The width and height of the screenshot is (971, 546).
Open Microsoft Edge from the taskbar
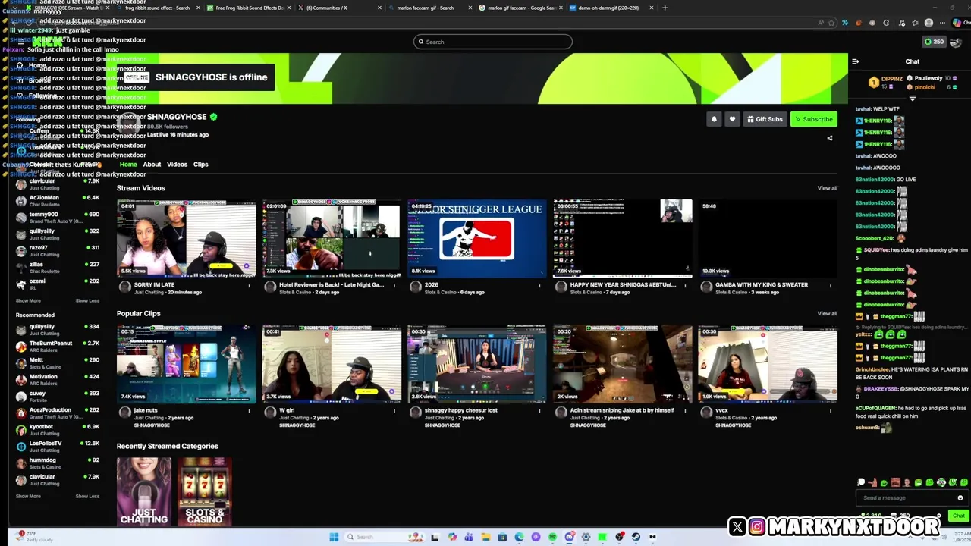pos(519,537)
